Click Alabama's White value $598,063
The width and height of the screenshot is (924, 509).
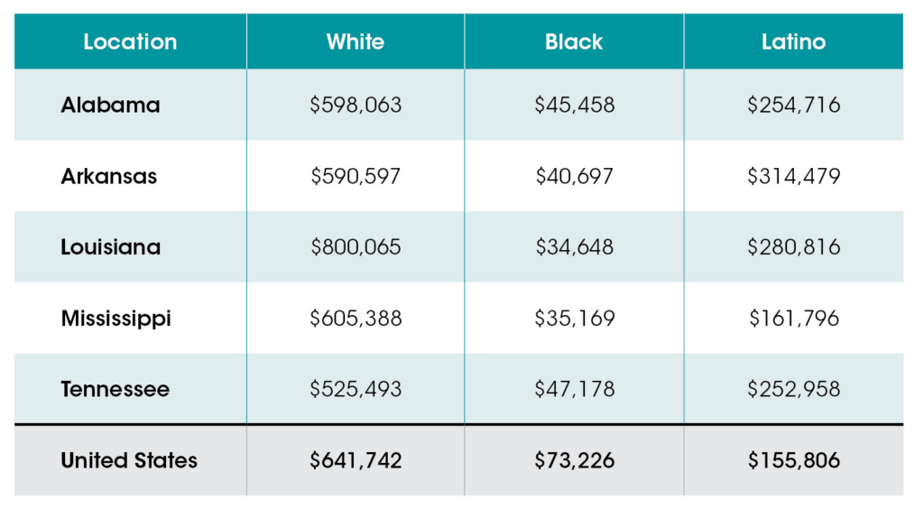pyautogui.click(x=356, y=105)
